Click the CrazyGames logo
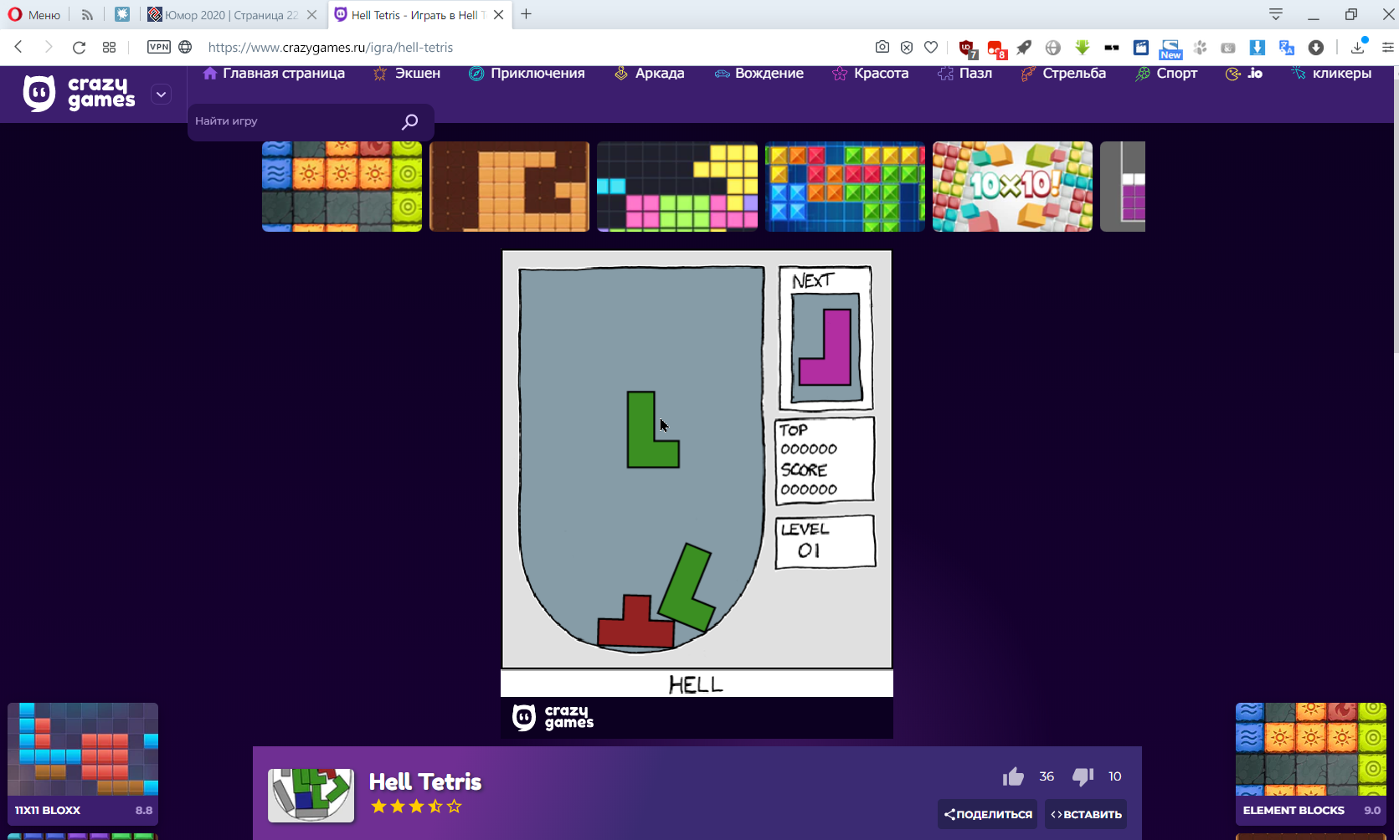 79,93
